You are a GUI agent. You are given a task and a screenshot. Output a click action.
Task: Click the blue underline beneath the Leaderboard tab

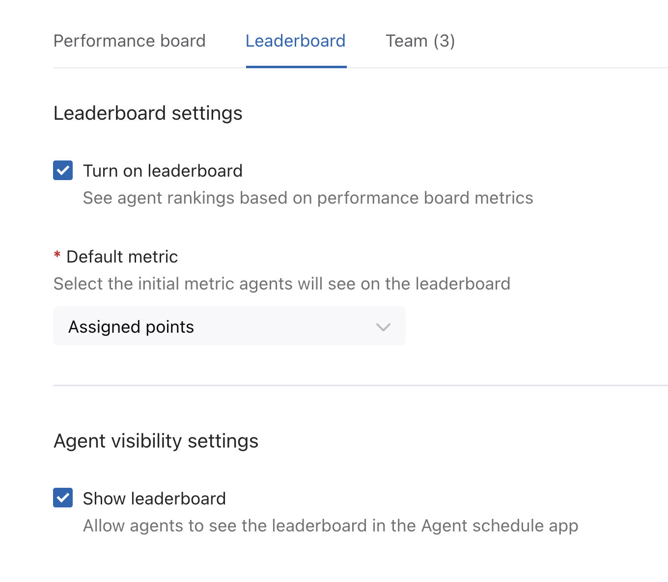pyautogui.click(x=296, y=67)
